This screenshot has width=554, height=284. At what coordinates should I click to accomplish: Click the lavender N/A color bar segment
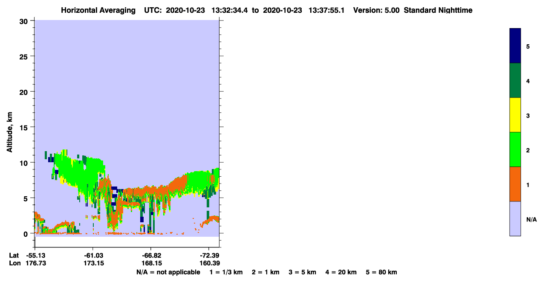point(515,218)
